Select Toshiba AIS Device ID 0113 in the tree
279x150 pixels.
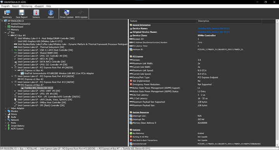coord(39,88)
